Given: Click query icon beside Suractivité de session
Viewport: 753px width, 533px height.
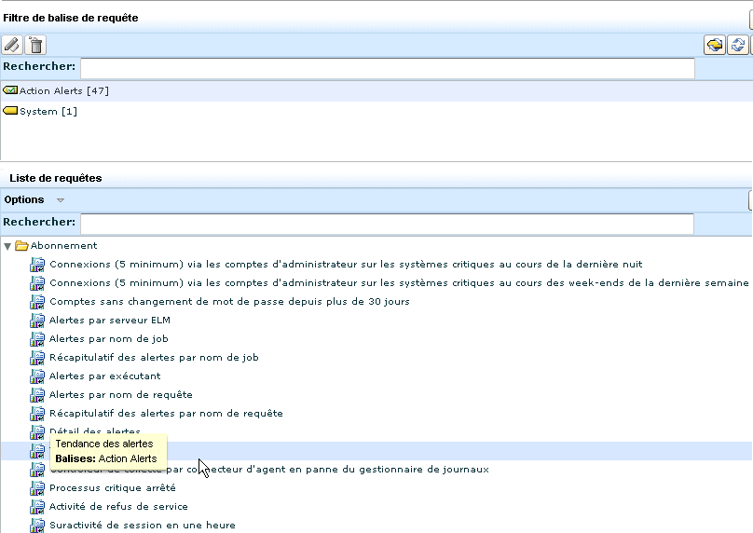Looking at the screenshot, I should 37,526.
